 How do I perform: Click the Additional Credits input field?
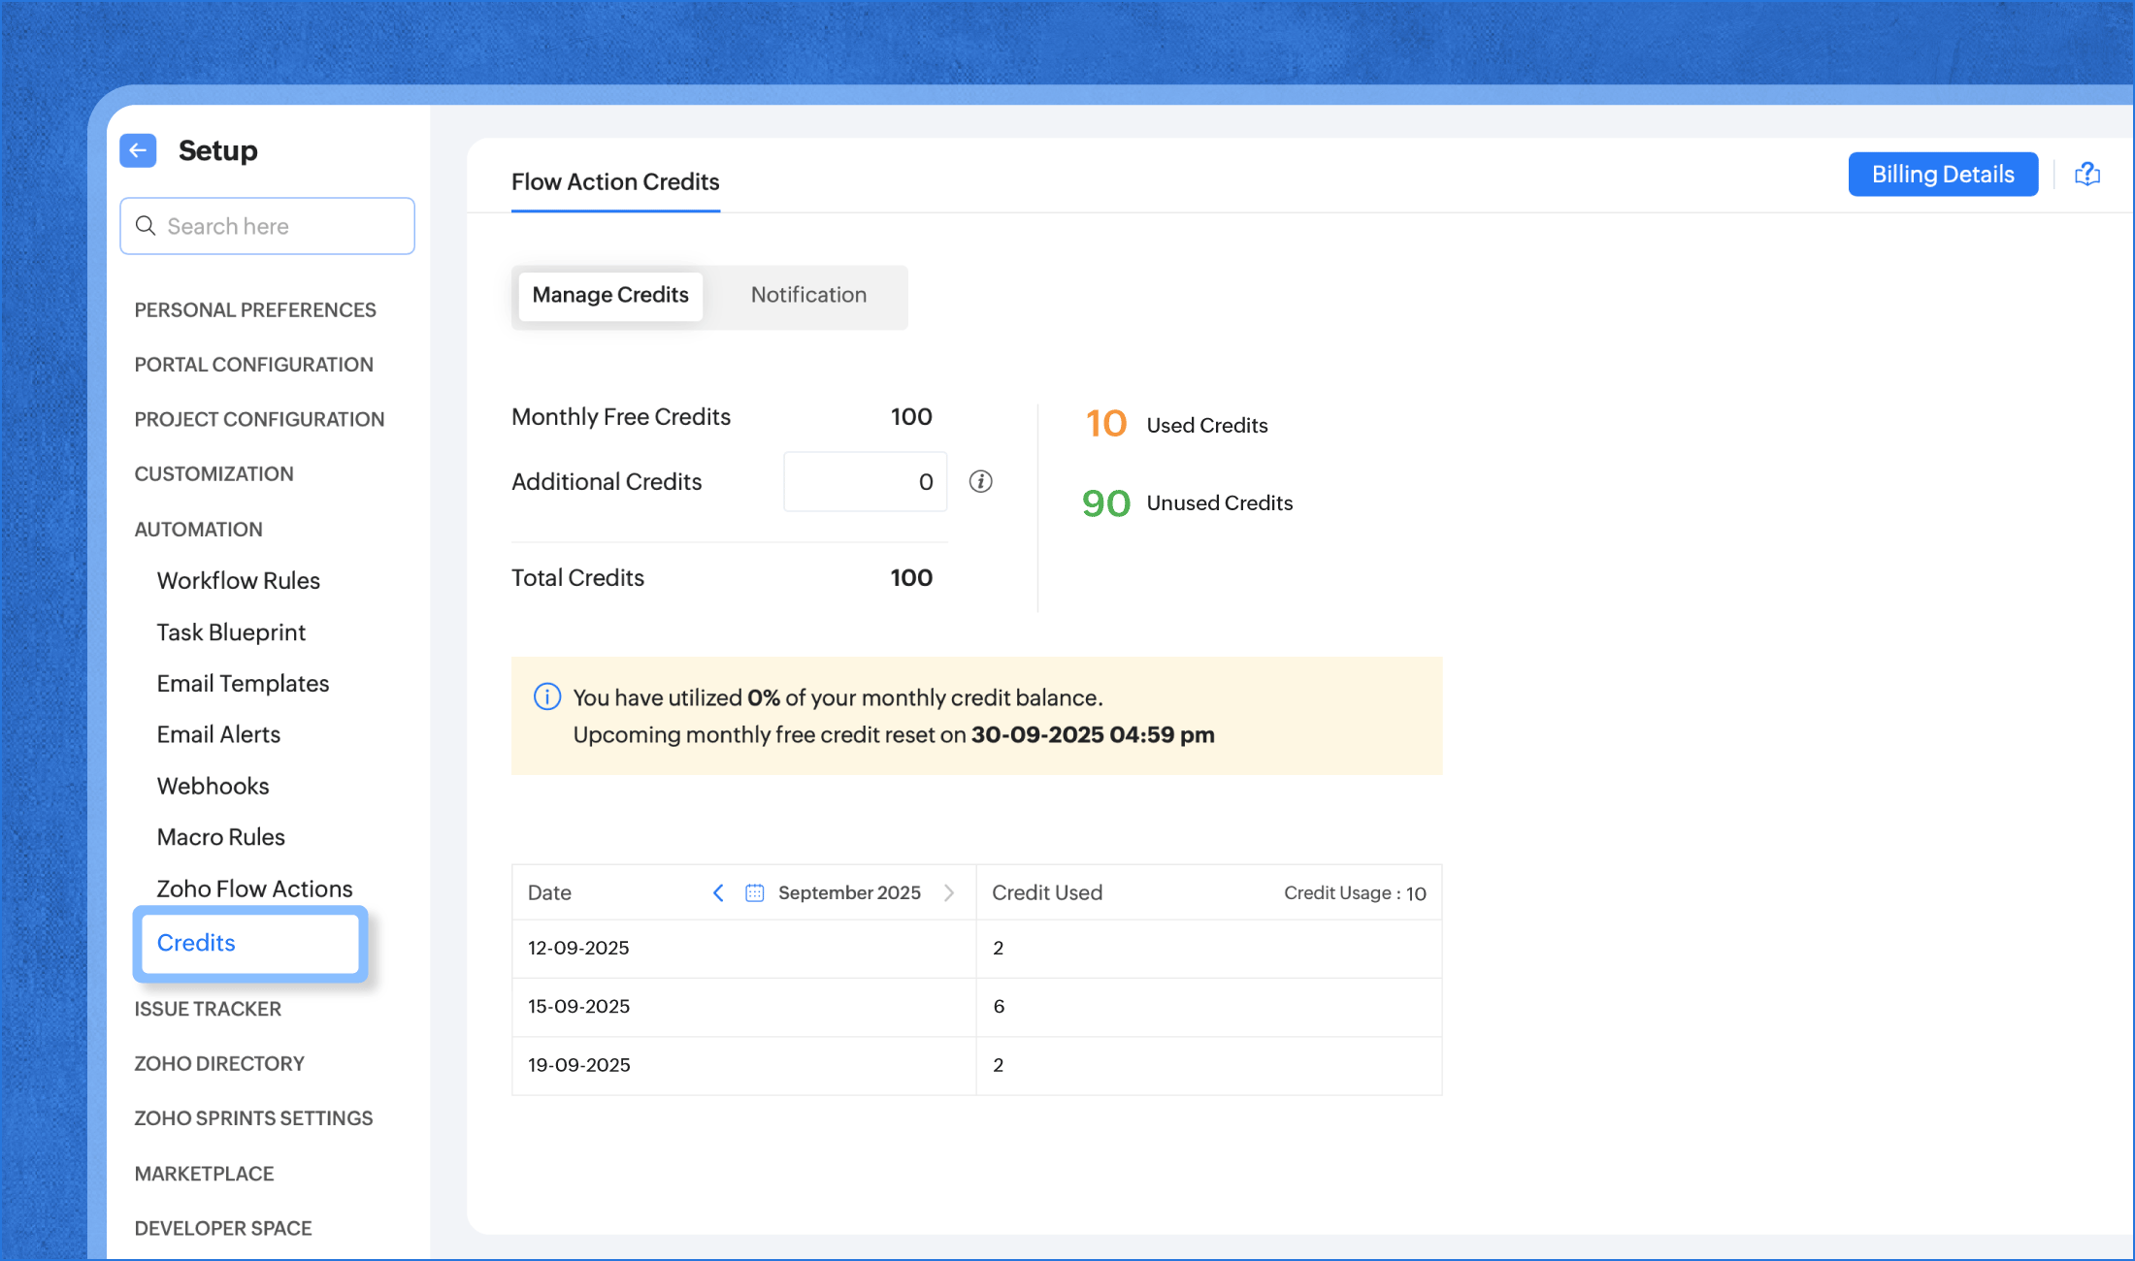864,481
